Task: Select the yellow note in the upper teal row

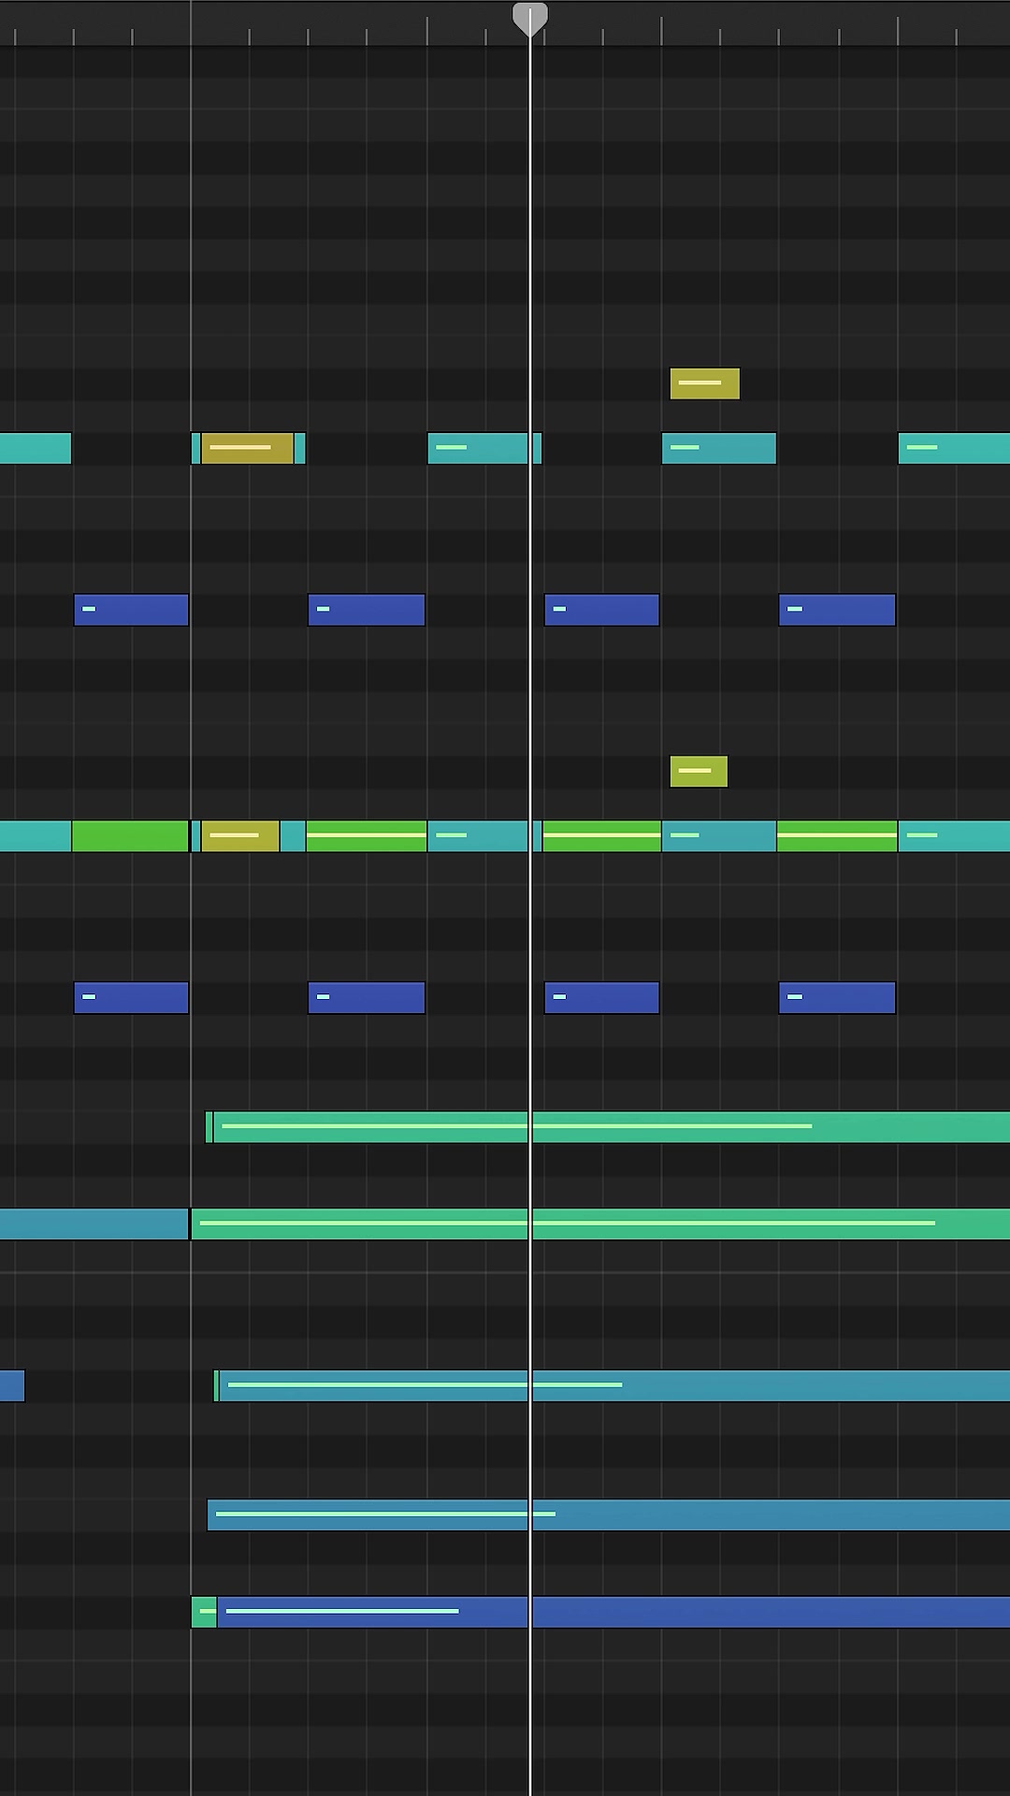Action: point(247,449)
